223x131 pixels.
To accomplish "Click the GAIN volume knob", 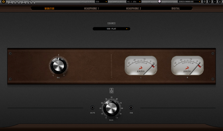I will [x=111, y=108].
